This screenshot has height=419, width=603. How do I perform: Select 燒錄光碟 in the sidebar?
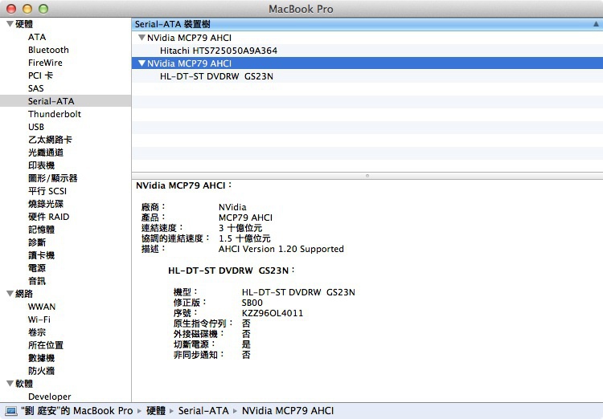(46, 204)
